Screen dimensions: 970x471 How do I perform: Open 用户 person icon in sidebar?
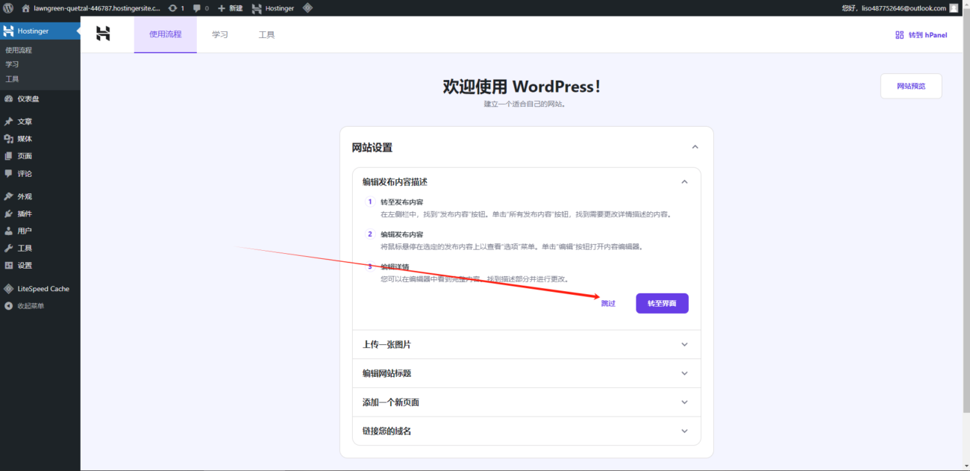pos(9,231)
